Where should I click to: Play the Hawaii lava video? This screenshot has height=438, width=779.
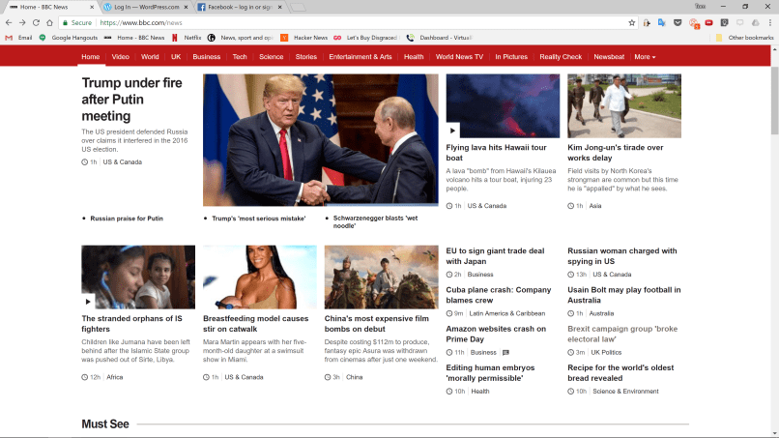(452, 131)
